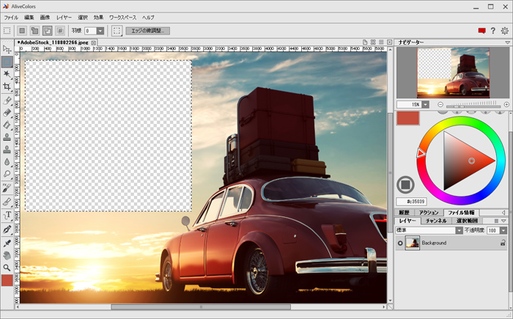Click the tile windows grid icon above canvas
Image resolution: width=513 pixels, height=319 pixels.
coord(373,43)
